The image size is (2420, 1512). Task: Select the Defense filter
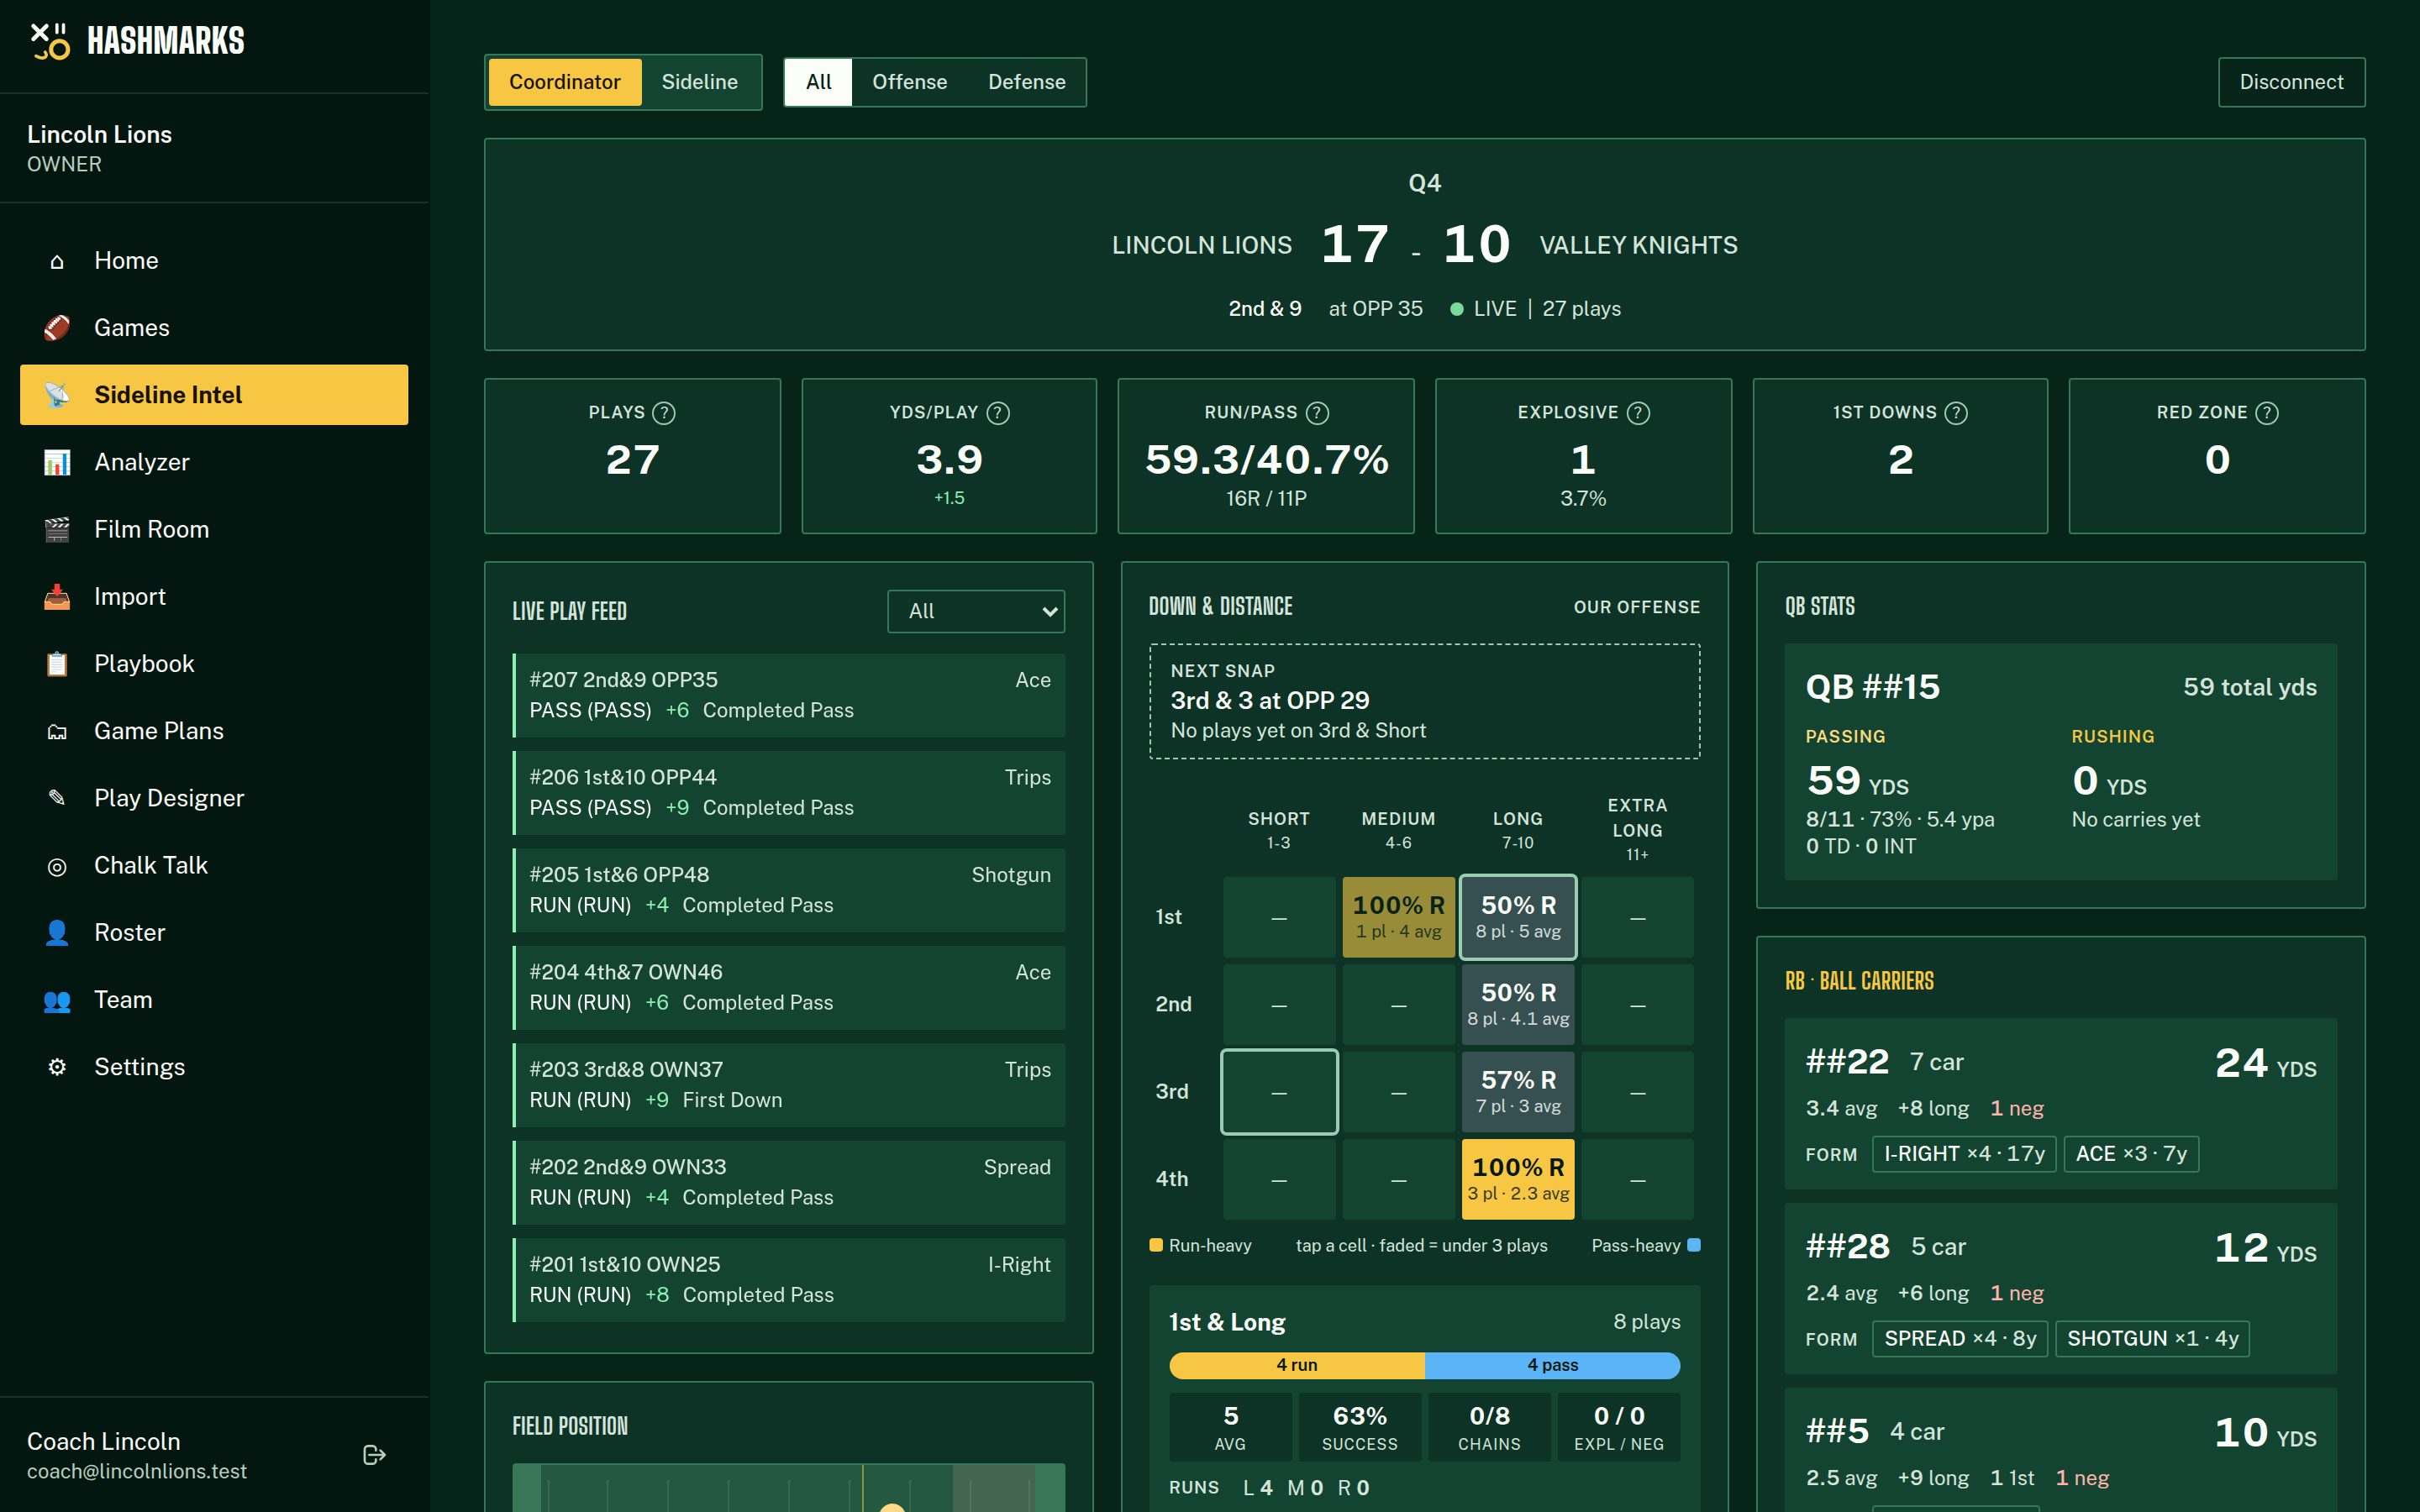[x=1026, y=82]
